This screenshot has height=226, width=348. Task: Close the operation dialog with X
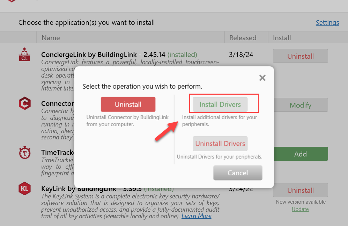tap(262, 78)
